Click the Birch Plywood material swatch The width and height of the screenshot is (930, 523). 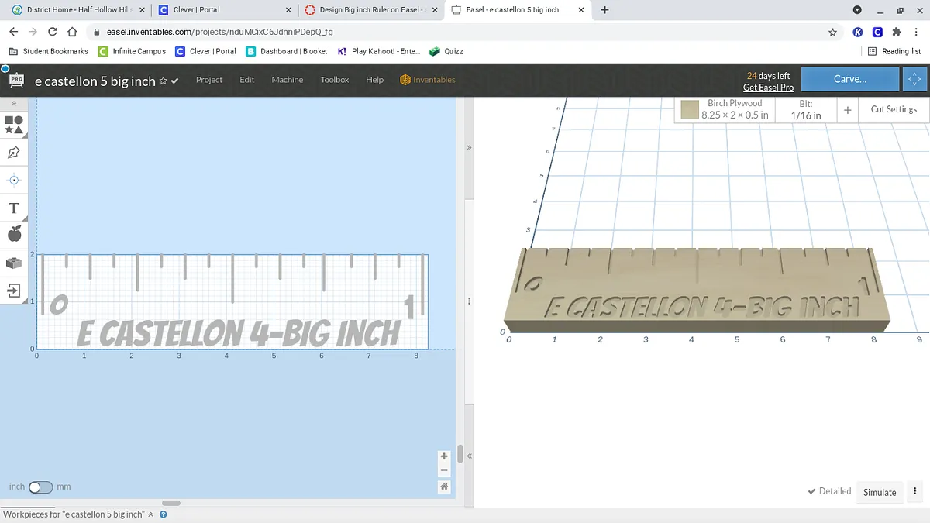(690, 110)
